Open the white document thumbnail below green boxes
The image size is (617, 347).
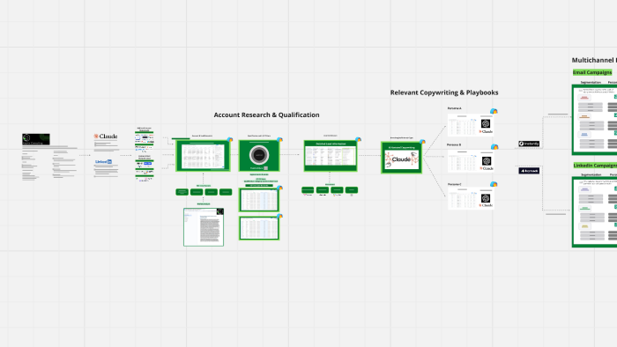(204, 227)
